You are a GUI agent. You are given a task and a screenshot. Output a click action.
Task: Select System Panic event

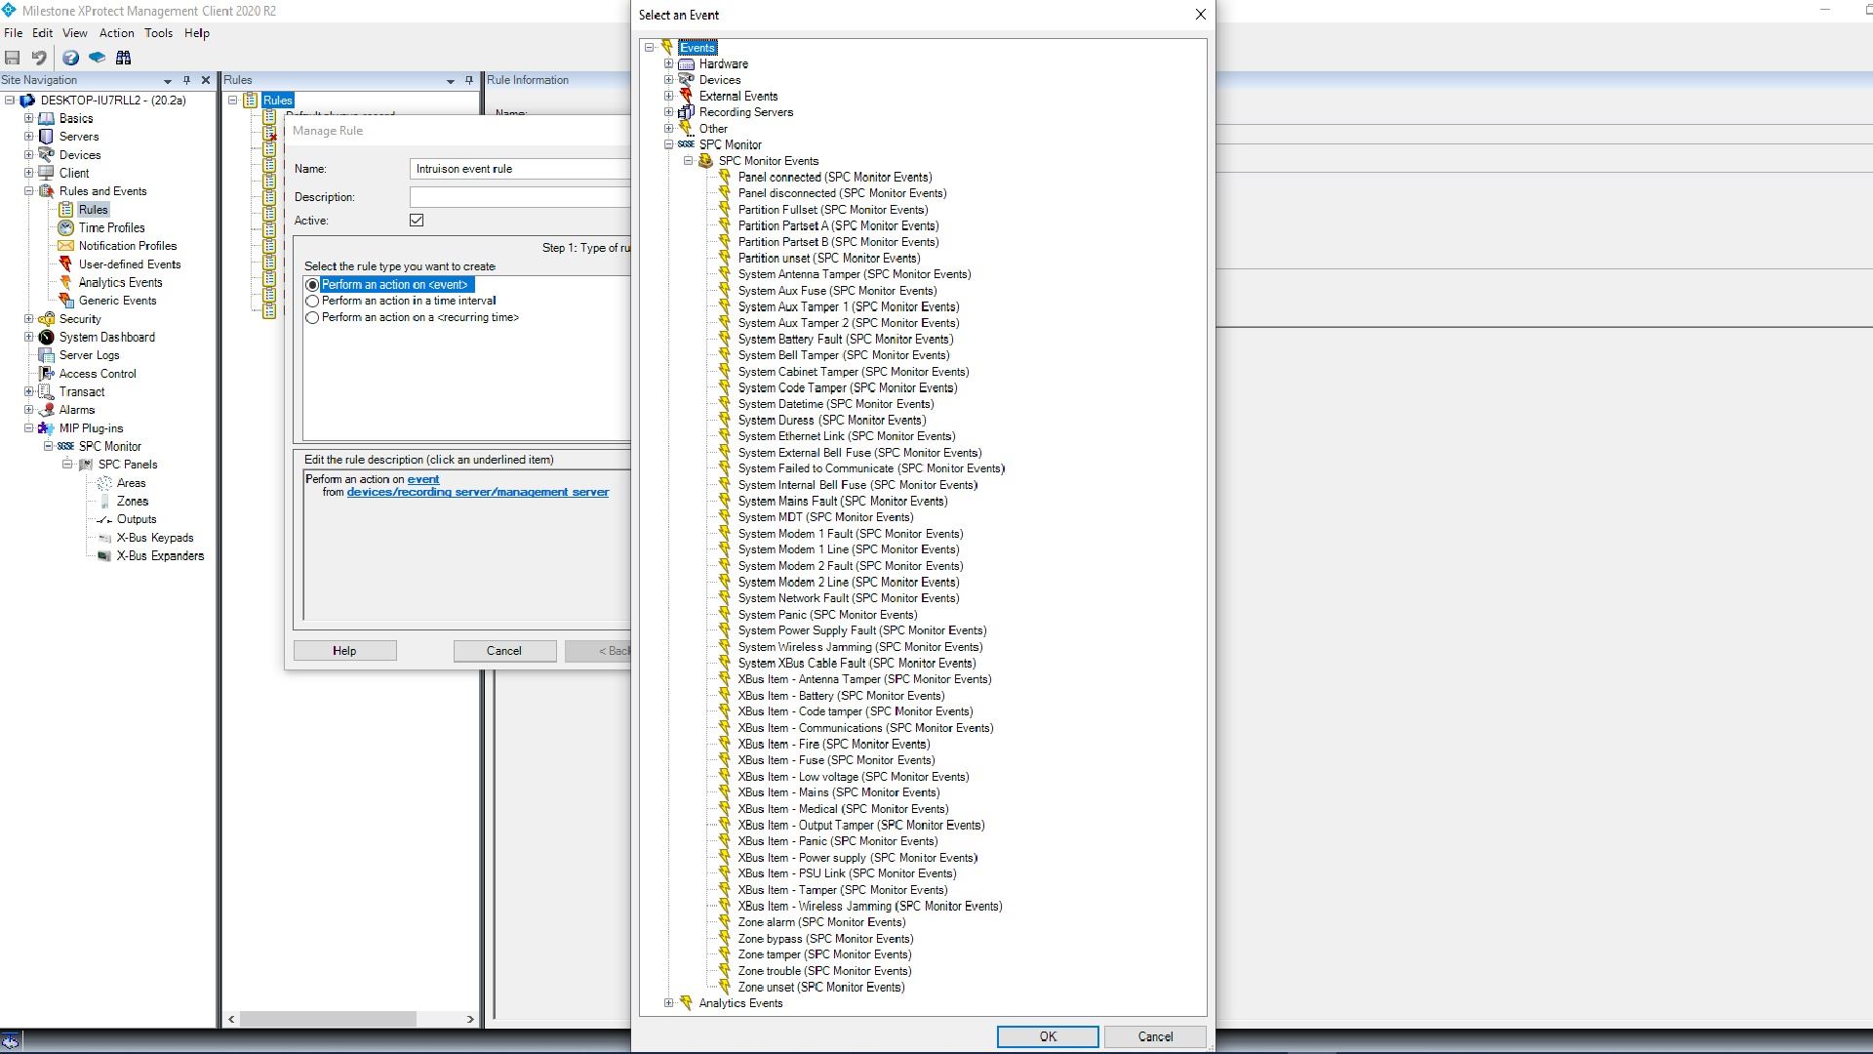click(x=827, y=615)
